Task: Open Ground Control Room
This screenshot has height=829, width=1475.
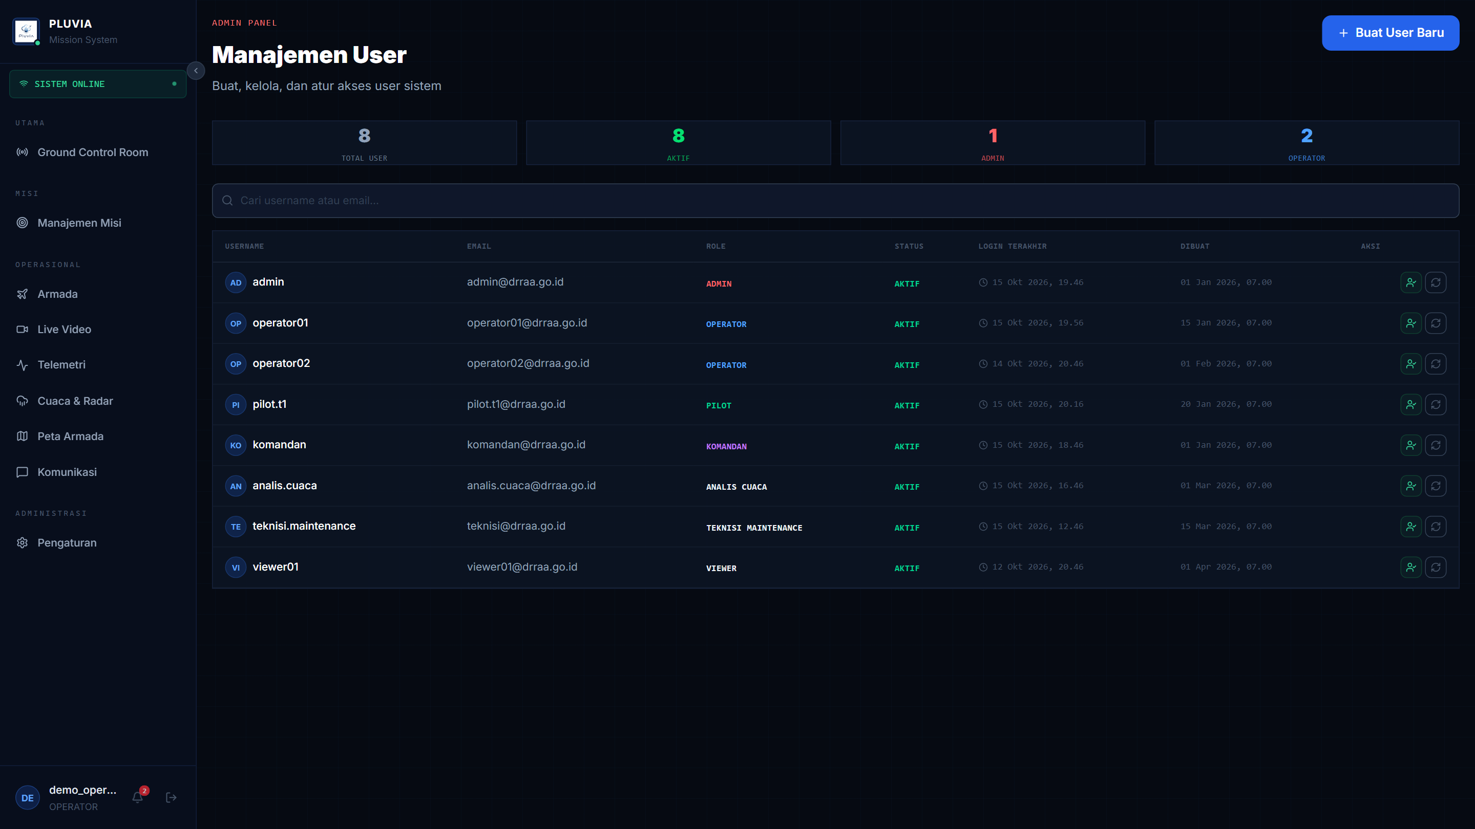Action: tap(98, 152)
